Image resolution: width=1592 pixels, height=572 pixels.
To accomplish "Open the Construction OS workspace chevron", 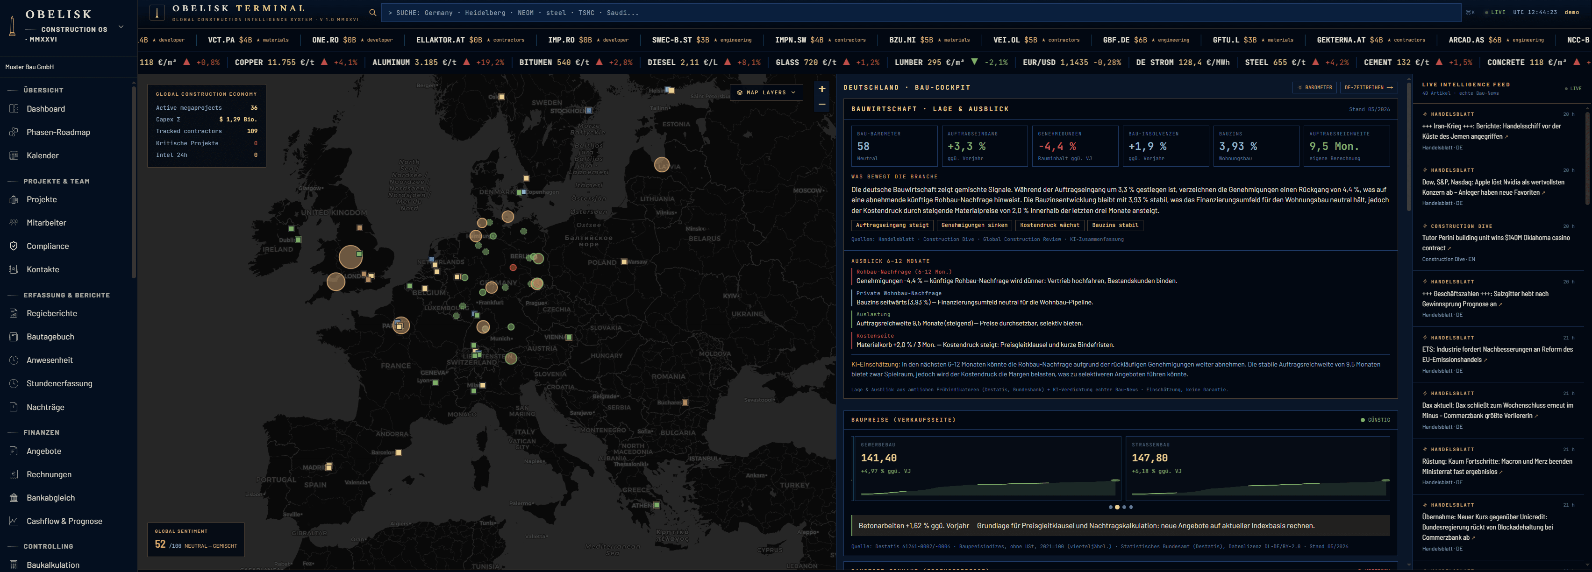I will 121,27.
